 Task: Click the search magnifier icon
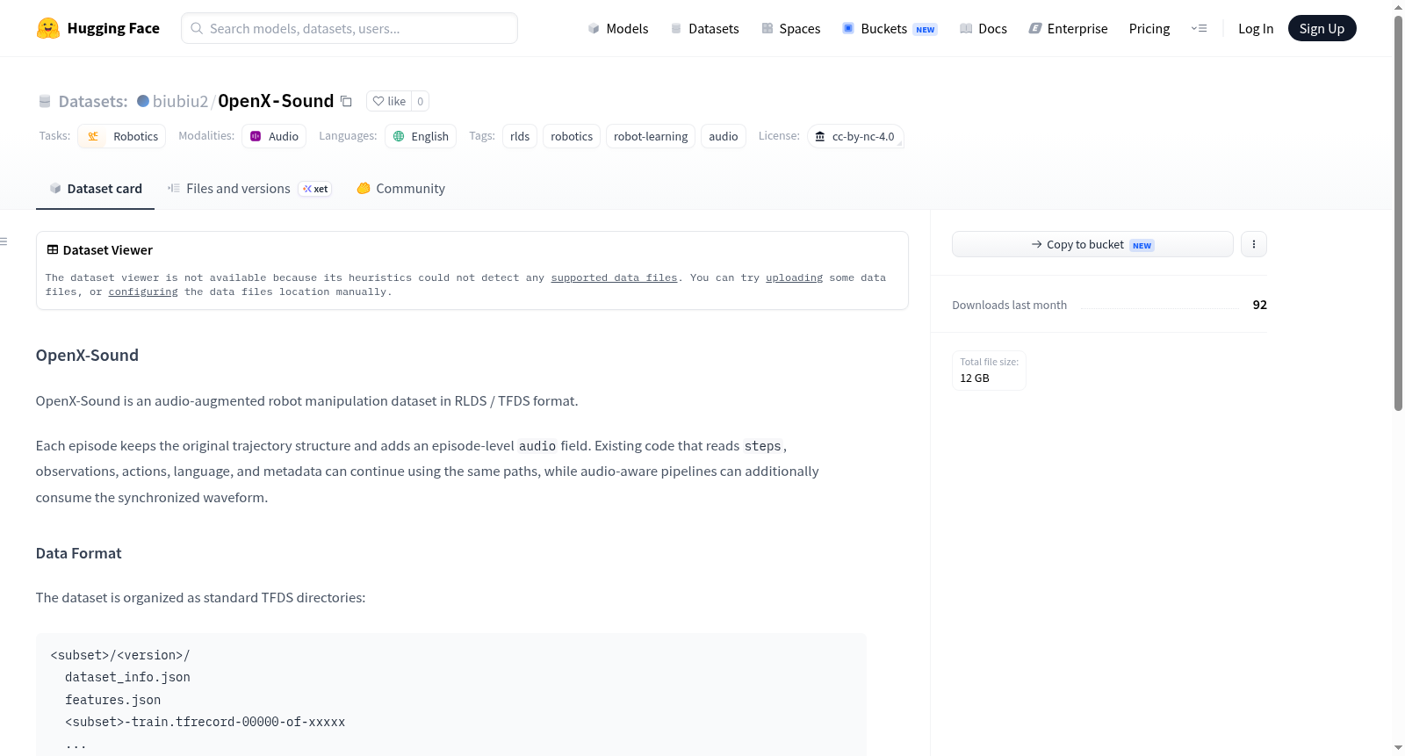(197, 28)
